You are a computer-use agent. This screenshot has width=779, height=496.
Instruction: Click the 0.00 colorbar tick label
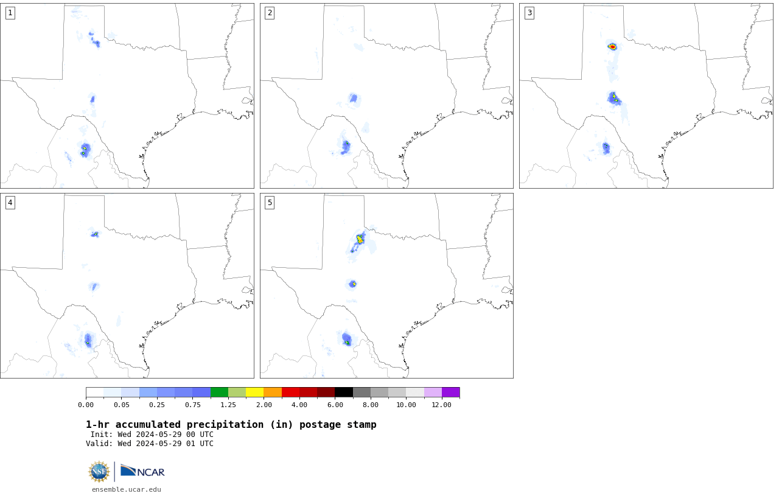86,405
